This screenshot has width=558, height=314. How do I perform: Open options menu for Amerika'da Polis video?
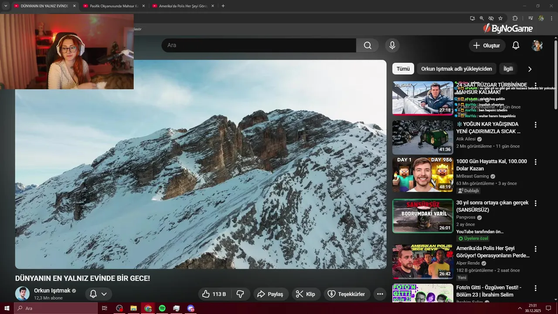pos(536,249)
